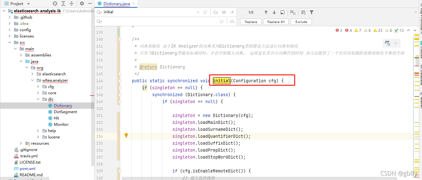
Task: Select Monitor class in tree
Action: [x=61, y=125]
